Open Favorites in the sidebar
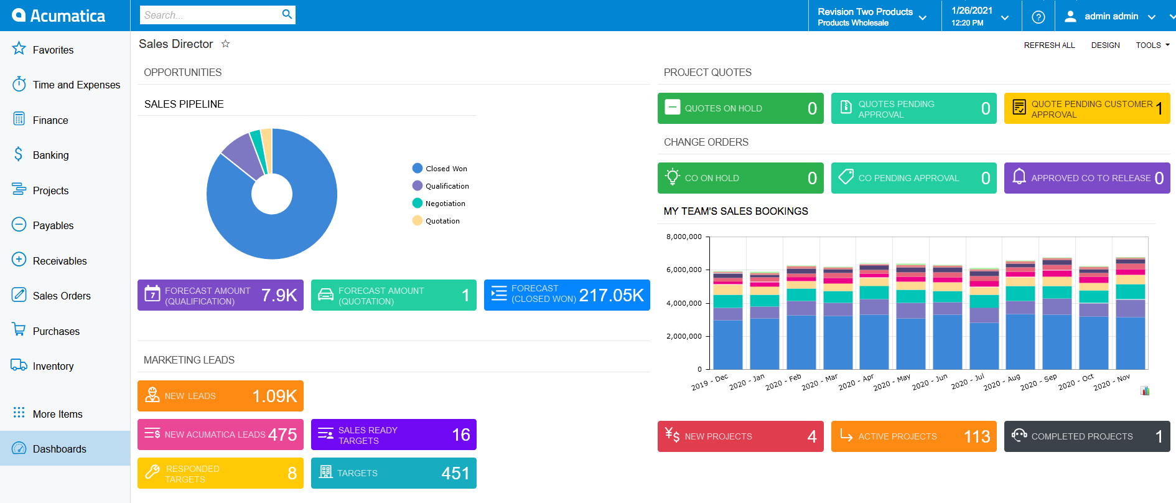This screenshot has height=503, width=1176. 65,49
